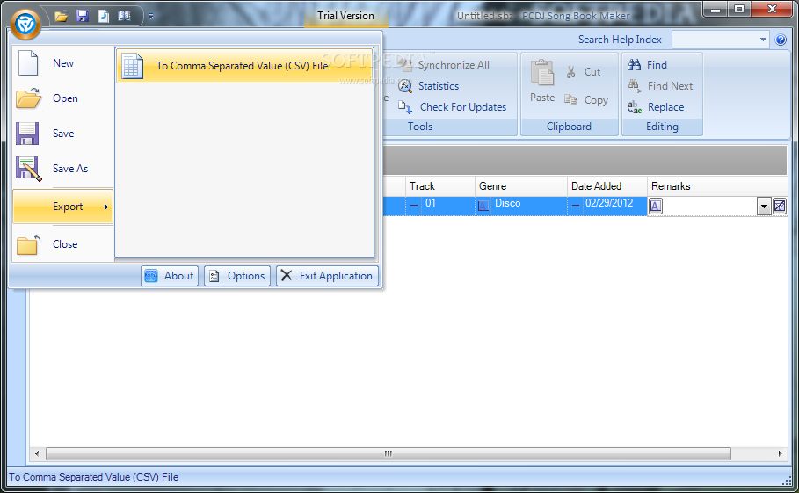Open folder icon in quick access toolbar
This screenshot has width=799, height=493.
(x=62, y=17)
